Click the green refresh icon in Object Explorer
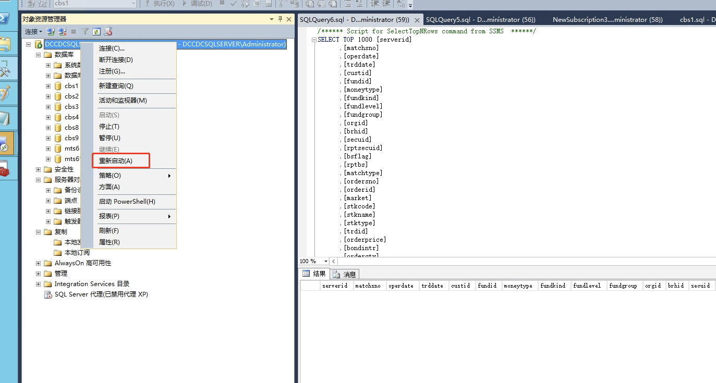Viewport: 716px width, 383px height. tap(96, 32)
